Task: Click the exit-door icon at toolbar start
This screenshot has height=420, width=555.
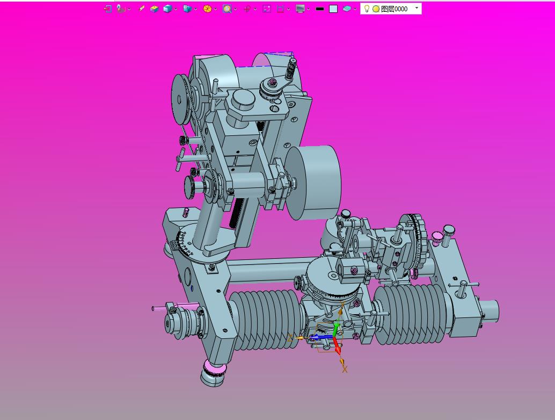Action: click(108, 9)
